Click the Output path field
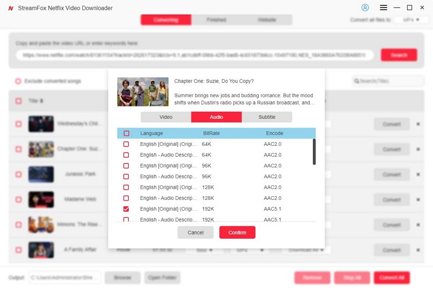This screenshot has width=433, height=288. pyautogui.click(x=65, y=278)
